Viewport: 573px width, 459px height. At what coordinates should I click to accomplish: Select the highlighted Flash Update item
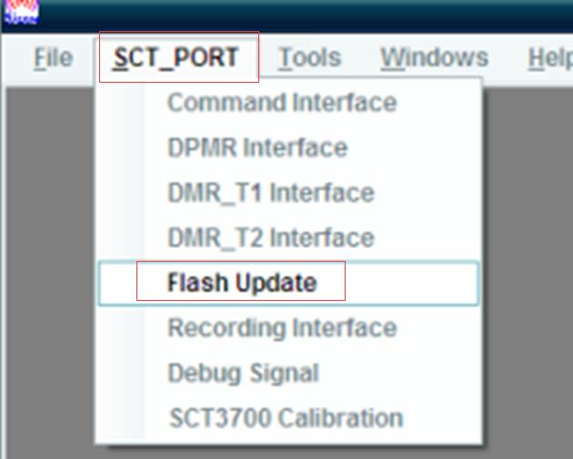coord(242,283)
